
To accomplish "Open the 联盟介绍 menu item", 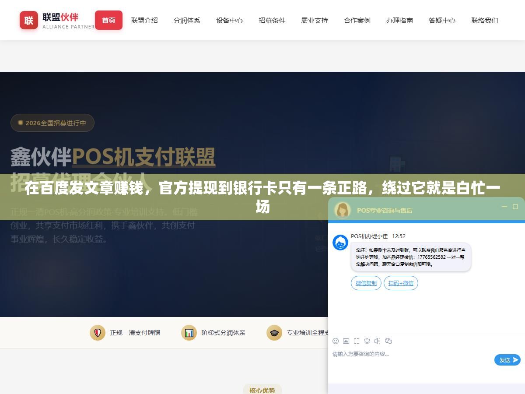I will pyautogui.click(x=144, y=20).
